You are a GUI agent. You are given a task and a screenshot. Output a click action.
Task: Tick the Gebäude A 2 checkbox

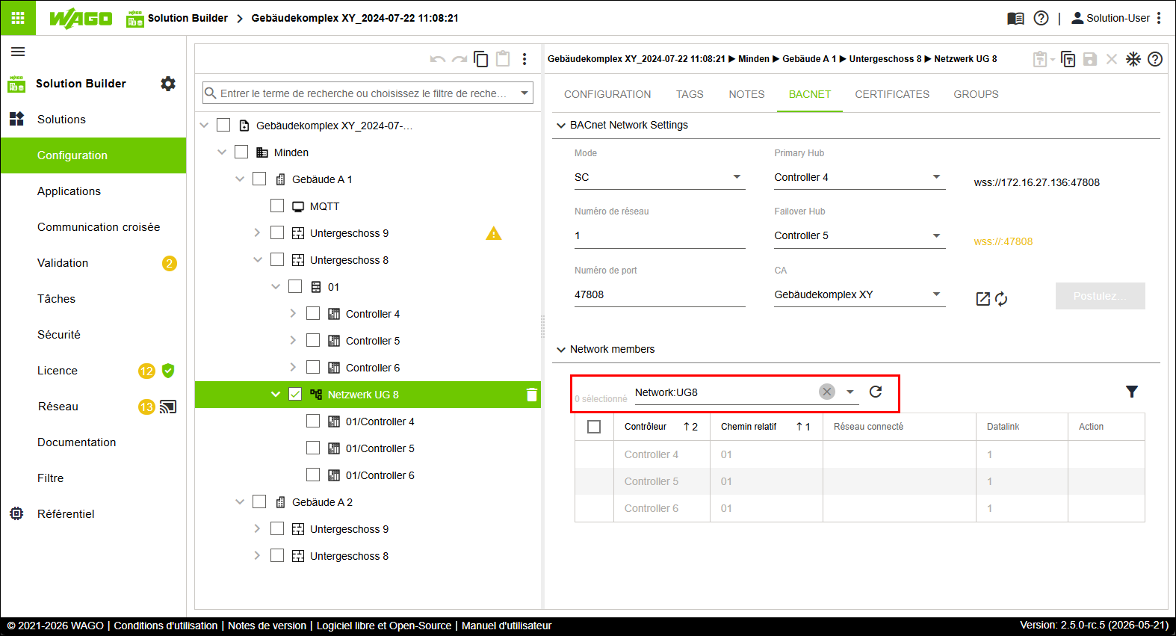click(x=259, y=501)
